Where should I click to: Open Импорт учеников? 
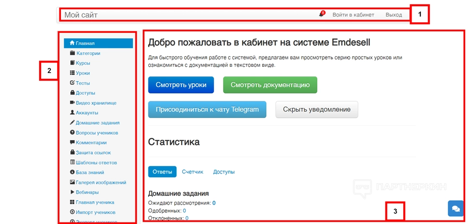[96, 212]
